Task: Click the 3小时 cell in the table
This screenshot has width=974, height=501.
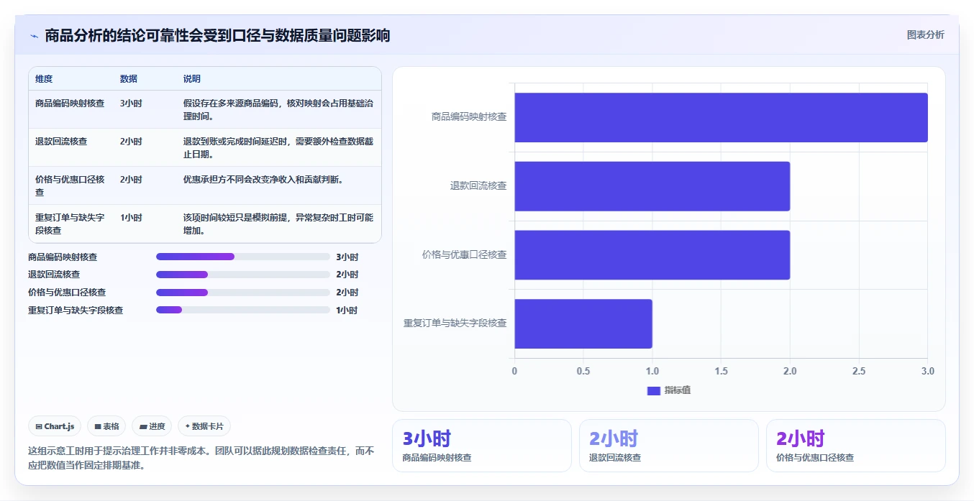Action: tap(131, 104)
